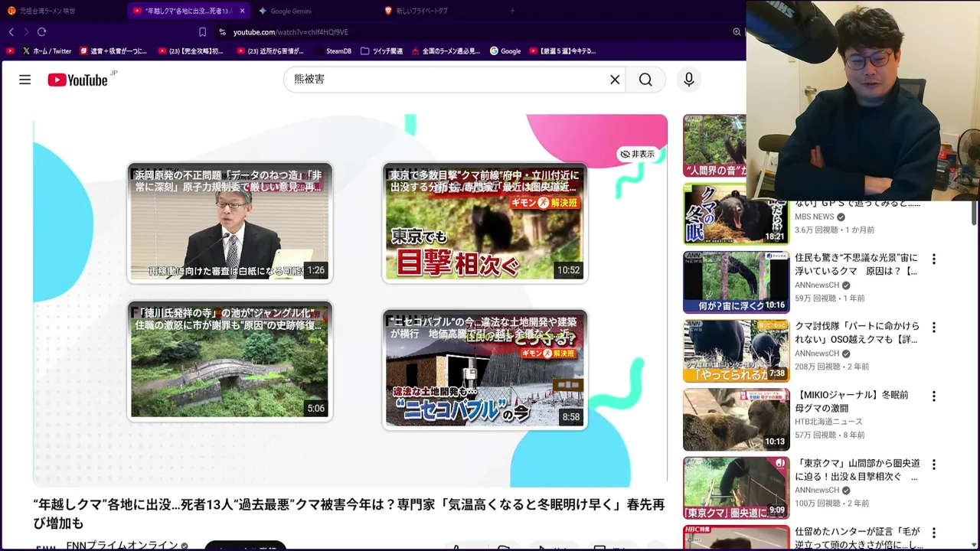Reload the current page
This screenshot has width=980, height=551.
pos(41,32)
